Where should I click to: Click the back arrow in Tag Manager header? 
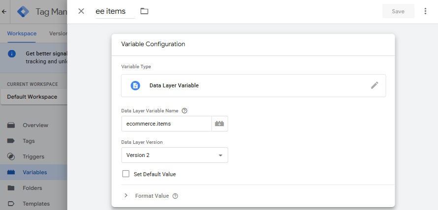coord(4,11)
